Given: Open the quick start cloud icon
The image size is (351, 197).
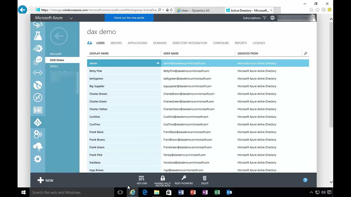Looking at the screenshot, I should pyautogui.click(x=89, y=43).
